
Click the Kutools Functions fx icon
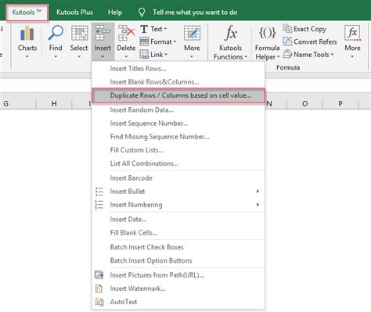(x=231, y=34)
